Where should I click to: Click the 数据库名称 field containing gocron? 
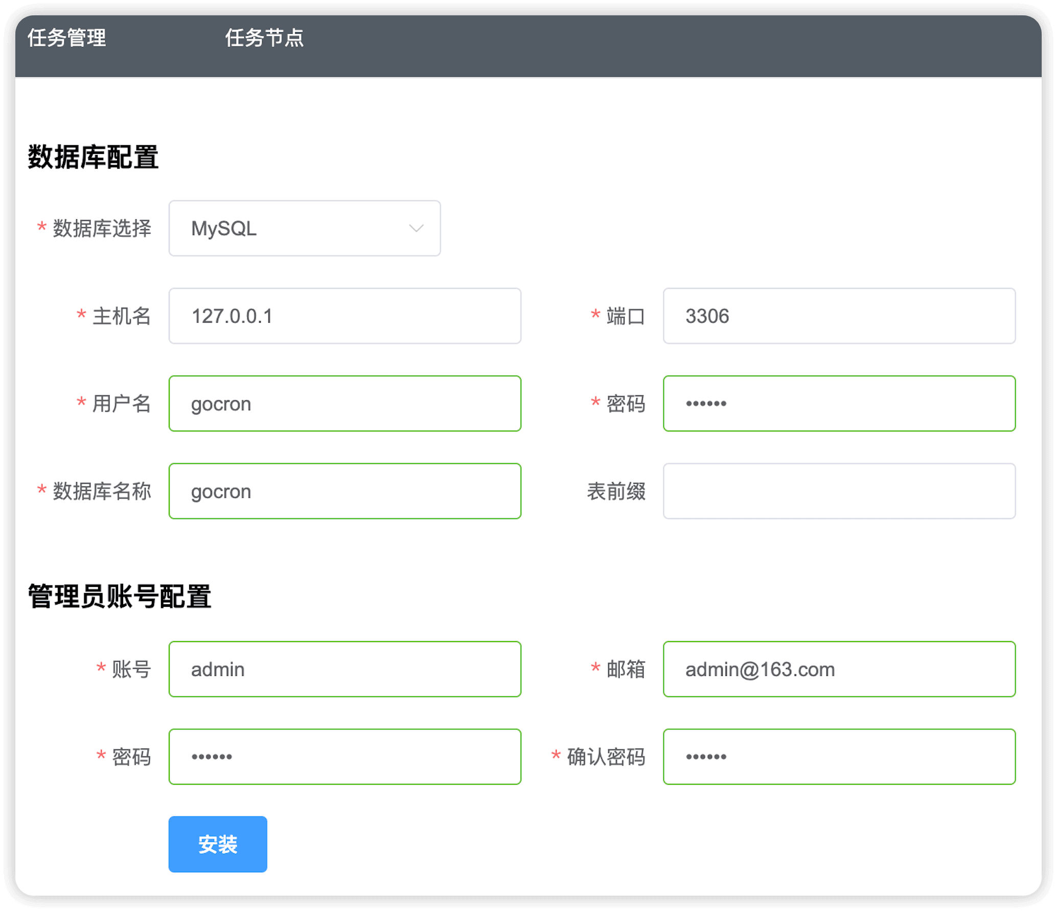tap(344, 491)
